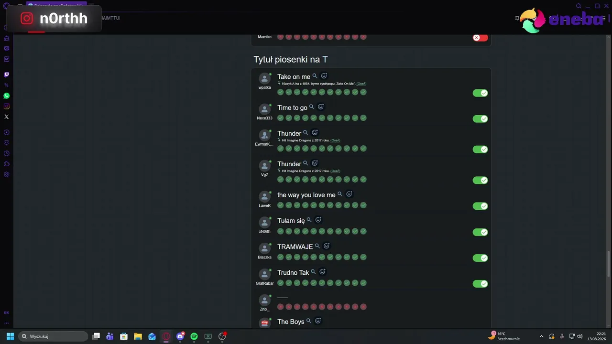Open the weather widget showing 16°C
This screenshot has width=612, height=344.
tap(505, 336)
